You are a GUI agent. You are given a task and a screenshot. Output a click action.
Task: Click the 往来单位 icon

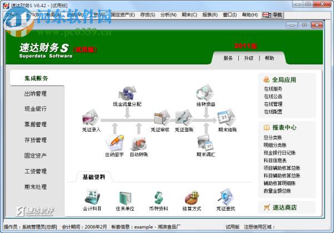[x=125, y=198]
